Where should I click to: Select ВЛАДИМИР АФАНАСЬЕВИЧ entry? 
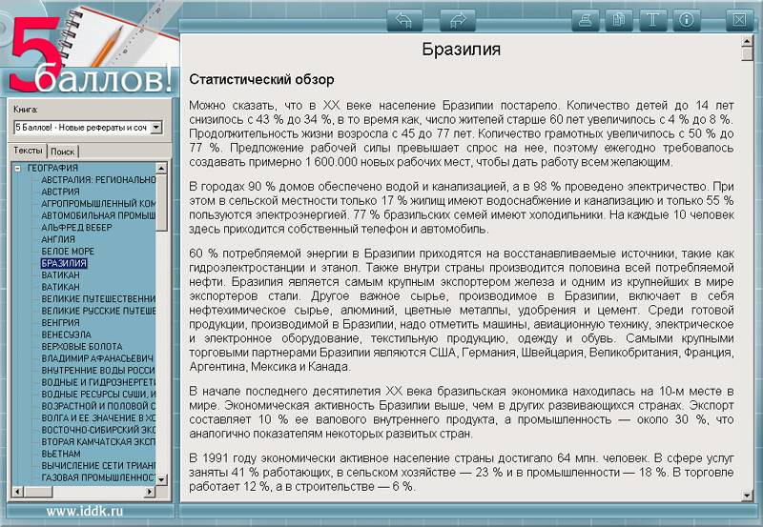pos(97,358)
